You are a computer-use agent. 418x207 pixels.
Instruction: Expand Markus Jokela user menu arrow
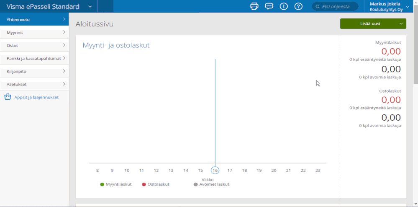[x=408, y=7]
